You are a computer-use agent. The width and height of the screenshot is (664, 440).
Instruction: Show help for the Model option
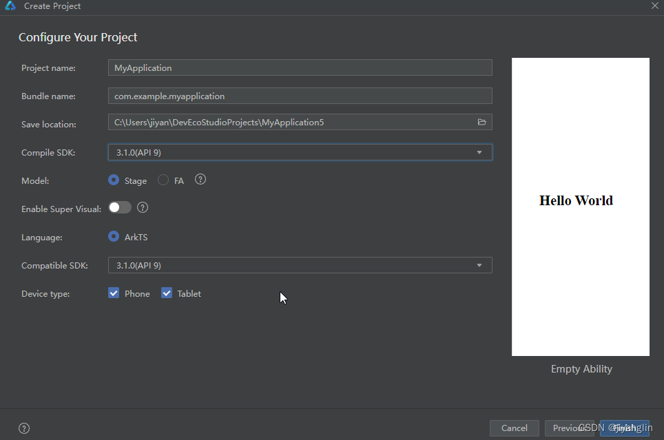click(200, 180)
